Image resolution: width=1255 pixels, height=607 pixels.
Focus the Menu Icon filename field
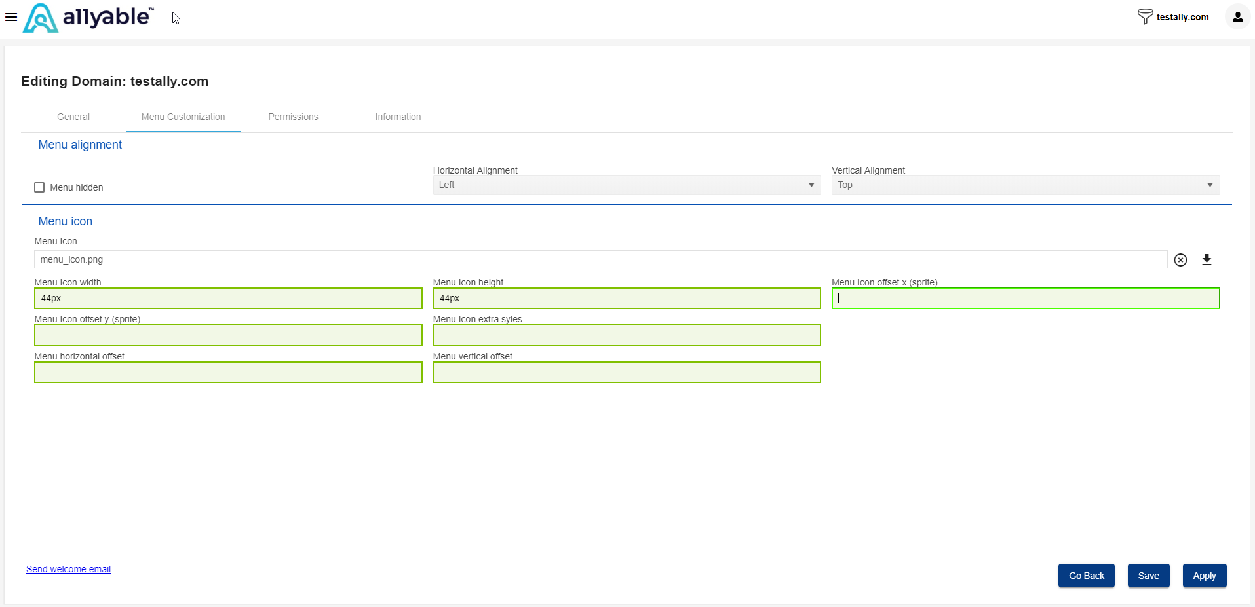pyautogui.click(x=600, y=259)
